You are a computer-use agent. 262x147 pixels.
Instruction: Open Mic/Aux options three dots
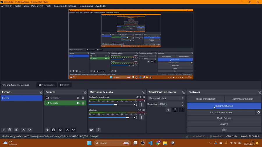point(142,117)
